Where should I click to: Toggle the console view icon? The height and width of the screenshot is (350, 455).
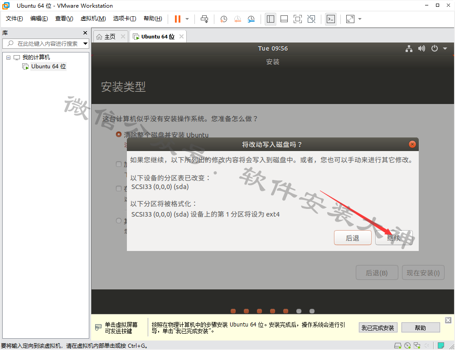coord(331,19)
